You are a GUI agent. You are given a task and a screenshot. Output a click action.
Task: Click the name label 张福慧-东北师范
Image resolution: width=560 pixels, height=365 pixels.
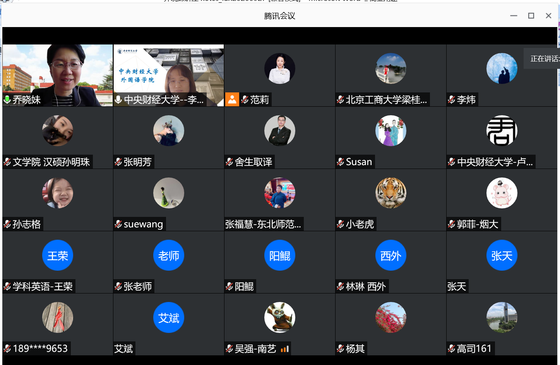coord(263,224)
